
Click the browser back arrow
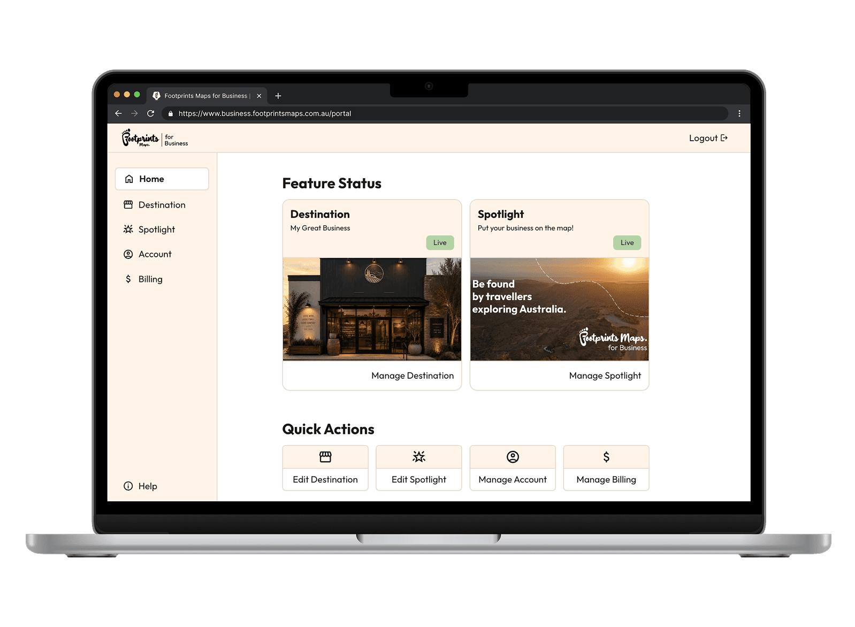click(x=118, y=113)
